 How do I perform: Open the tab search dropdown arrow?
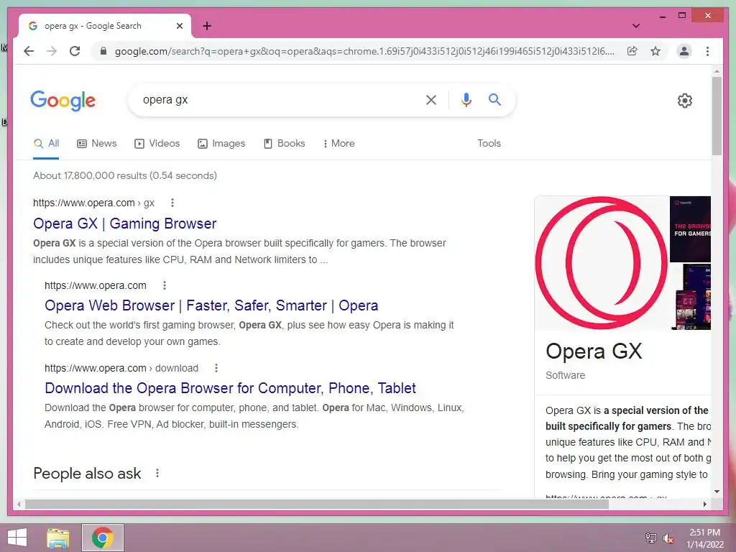coord(636,26)
